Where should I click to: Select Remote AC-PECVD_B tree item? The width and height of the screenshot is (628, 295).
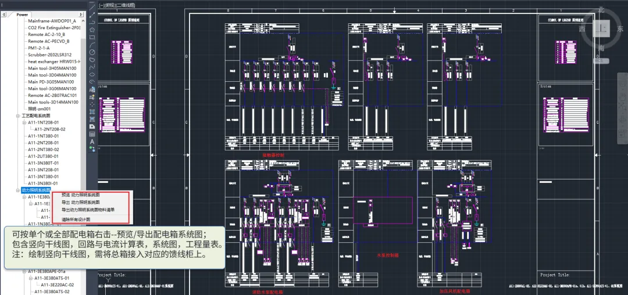coord(48,41)
